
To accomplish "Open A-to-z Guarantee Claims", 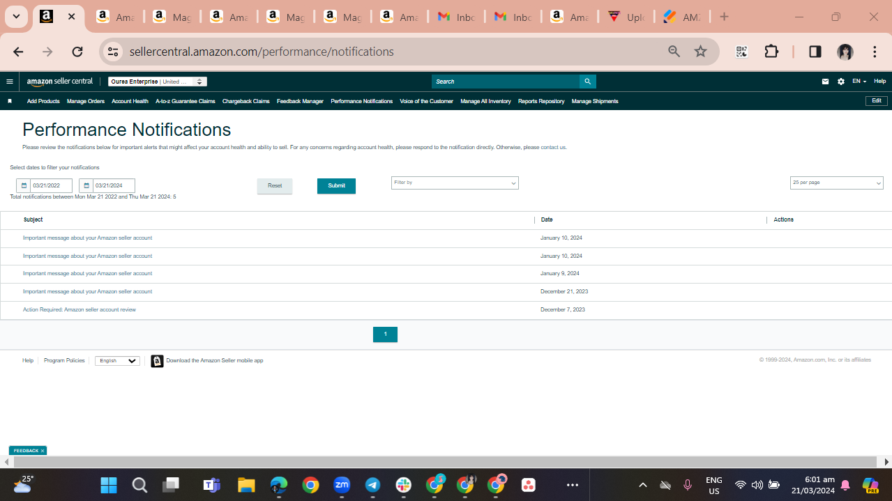I will click(186, 101).
